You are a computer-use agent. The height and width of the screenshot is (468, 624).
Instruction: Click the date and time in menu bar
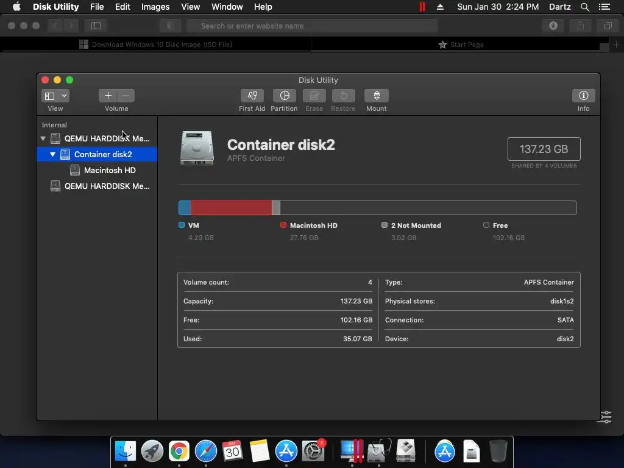click(x=498, y=7)
